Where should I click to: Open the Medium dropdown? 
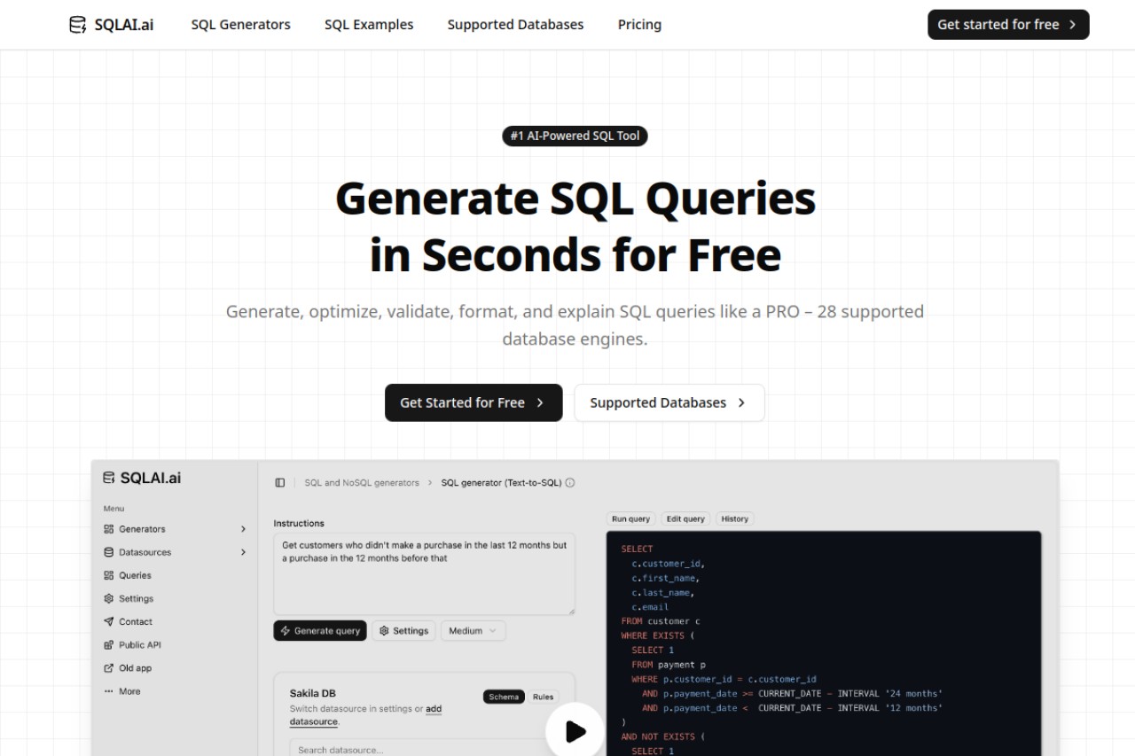[x=473, y=631]
